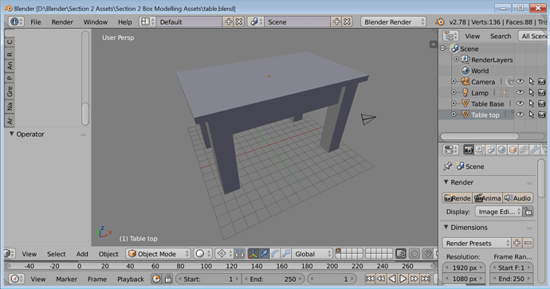
Task: Open the Object Mode dropdown
Action: coord(159,253)
